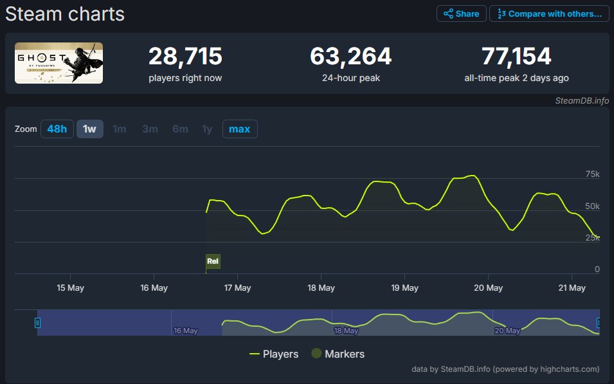Viewport: 614px width, 384px height.
Task: Click the 15 May axis label
Action: pos(71,288)
